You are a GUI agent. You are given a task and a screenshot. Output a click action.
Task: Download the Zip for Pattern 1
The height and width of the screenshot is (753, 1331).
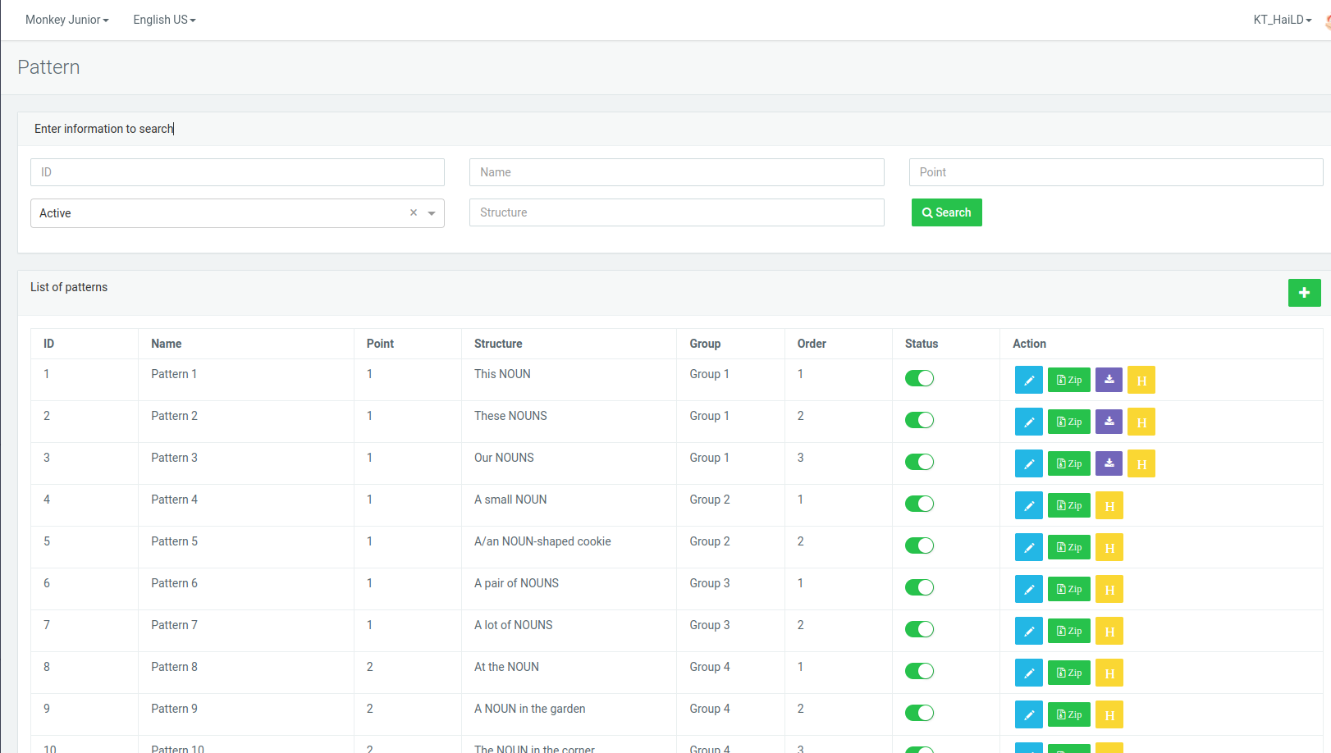[1068, 380]
